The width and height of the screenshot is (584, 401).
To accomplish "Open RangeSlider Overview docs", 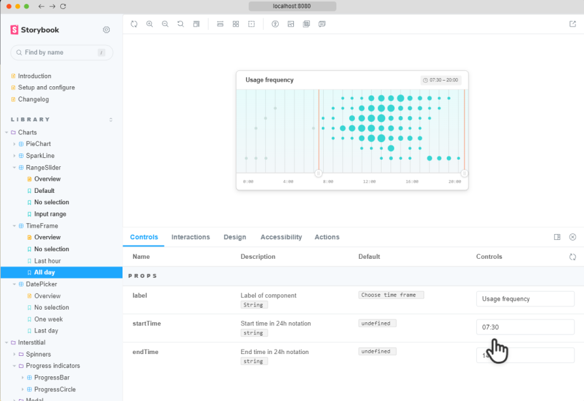I will (x=48, y=179).
